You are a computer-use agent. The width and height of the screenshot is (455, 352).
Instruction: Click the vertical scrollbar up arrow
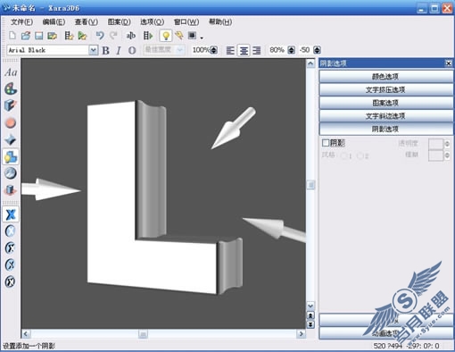click(x=310, y=63)
